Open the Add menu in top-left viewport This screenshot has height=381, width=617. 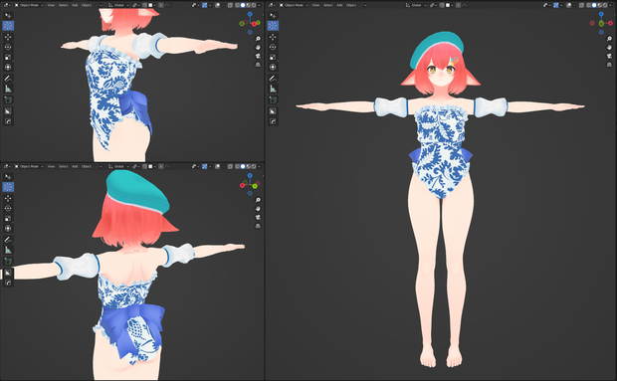(x=75, y=5)
